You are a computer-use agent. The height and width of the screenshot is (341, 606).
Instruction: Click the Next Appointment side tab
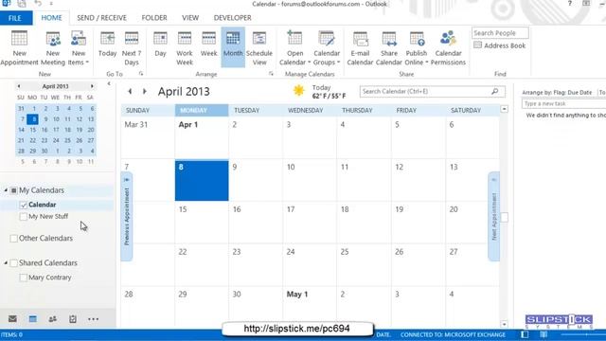(x=493, y=217)
